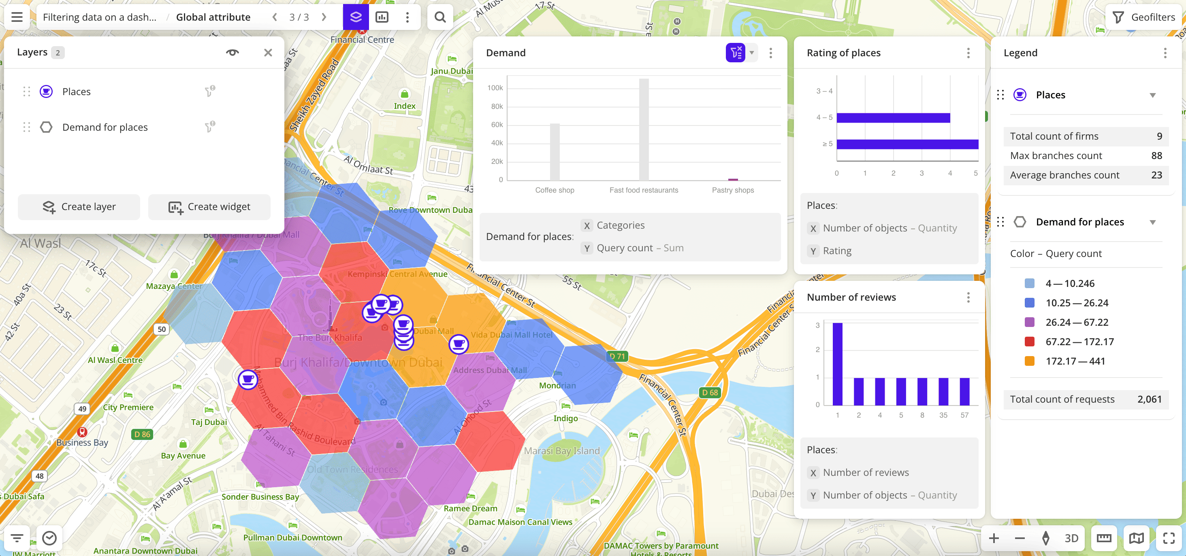
Task: Collapse the Places legend section
Action: [x=1153, y=95]
